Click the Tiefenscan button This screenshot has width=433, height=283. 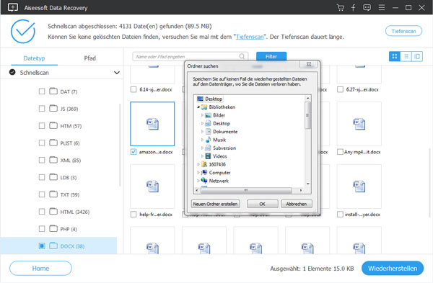coord(403,31)
